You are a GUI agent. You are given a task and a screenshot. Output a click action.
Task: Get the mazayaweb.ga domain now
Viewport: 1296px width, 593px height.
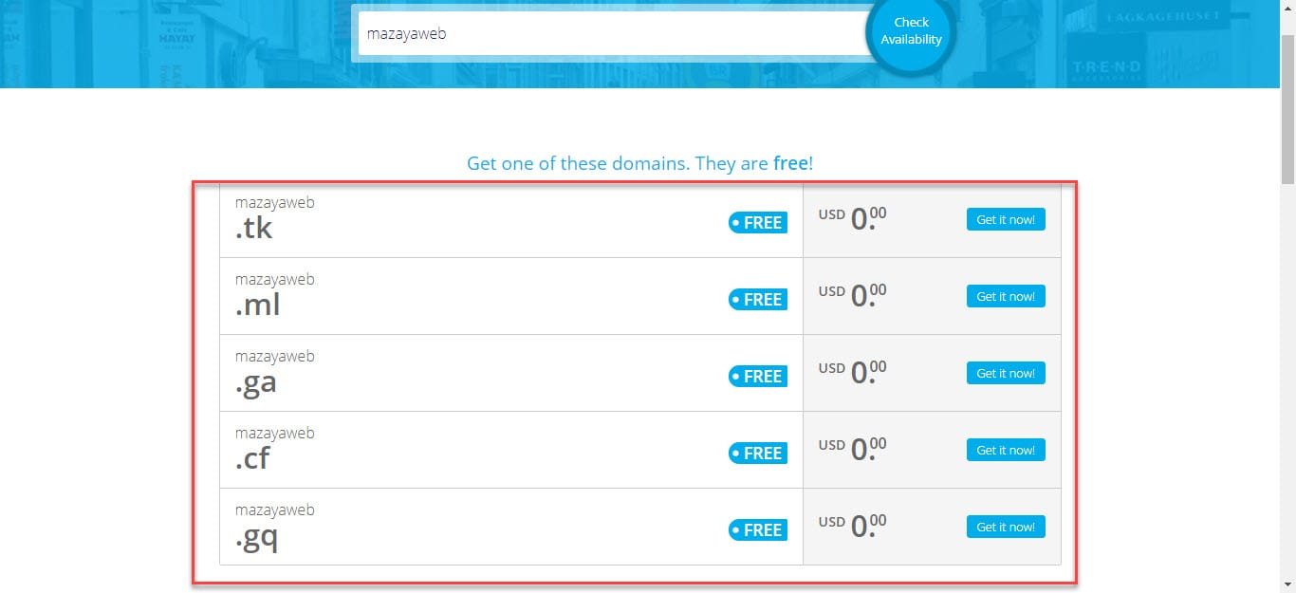pos(1005,374)
